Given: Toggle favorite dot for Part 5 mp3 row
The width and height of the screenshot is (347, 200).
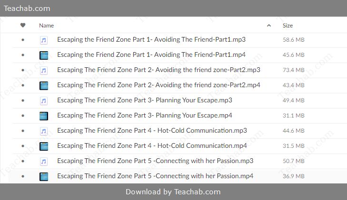Looking at the screenshot, I should point(23,161).
